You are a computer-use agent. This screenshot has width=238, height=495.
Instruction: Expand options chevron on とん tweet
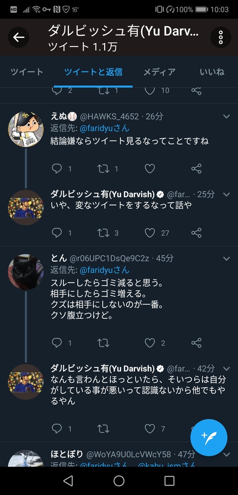click(x=226, y=259)
